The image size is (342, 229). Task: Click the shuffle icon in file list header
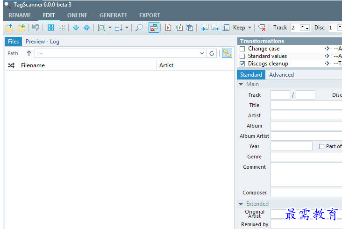point(11,65)
